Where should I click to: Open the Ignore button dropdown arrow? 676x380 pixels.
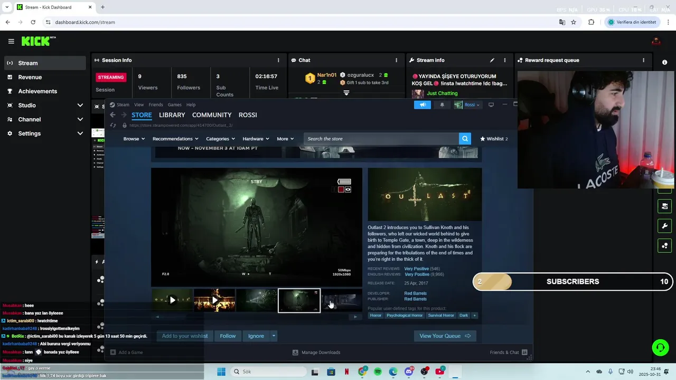tap(274, 336)
